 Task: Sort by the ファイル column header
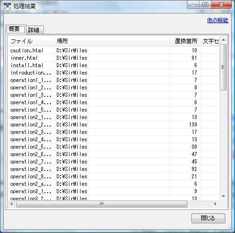coord(31,41)
